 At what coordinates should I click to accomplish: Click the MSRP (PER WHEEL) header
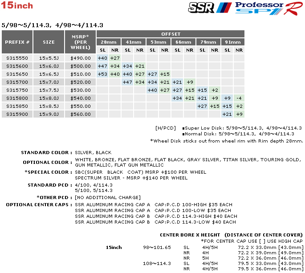[x=80, y=42]
